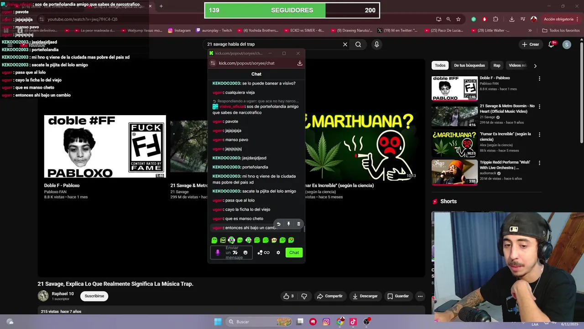Show more filter chips with arrow

[x=535, y=66]
